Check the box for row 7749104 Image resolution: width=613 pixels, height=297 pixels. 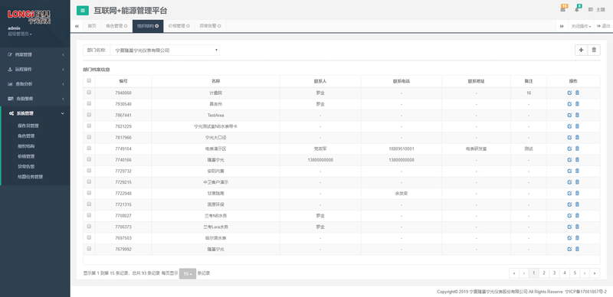[89, 148]
